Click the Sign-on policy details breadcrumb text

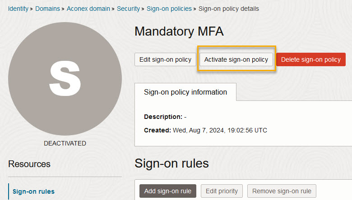(229, 9)
